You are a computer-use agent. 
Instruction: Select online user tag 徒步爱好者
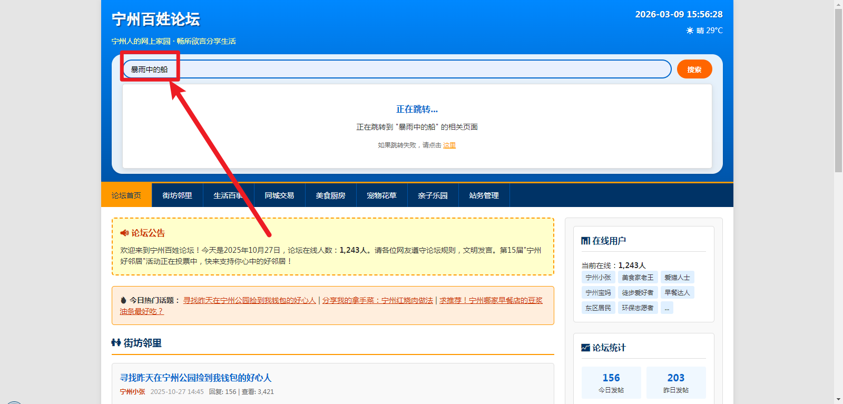click(638, 292)
